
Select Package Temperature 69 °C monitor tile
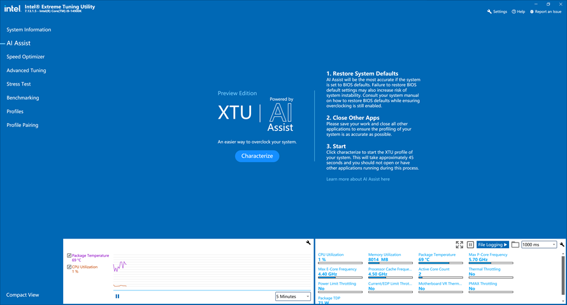pyautogui.click(x=440, y=258)
